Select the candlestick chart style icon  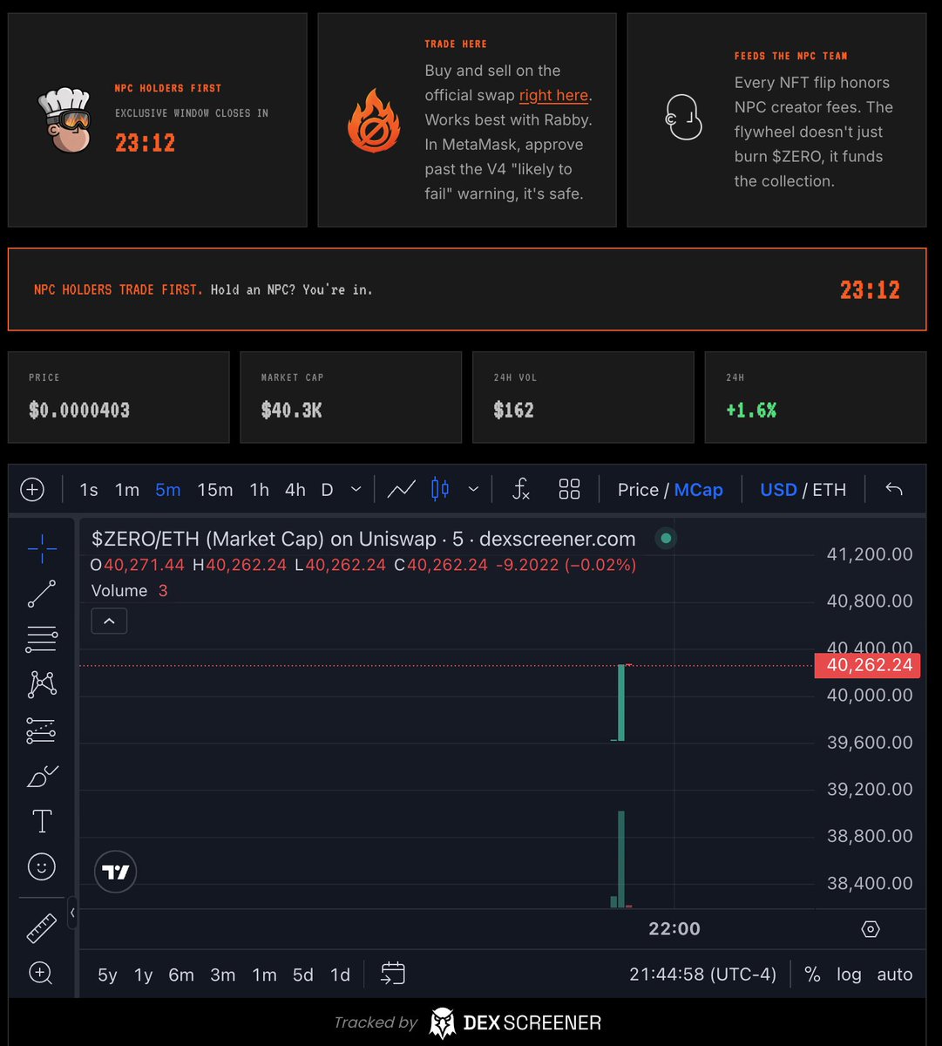pyautogui.click(x=440, y=489)
